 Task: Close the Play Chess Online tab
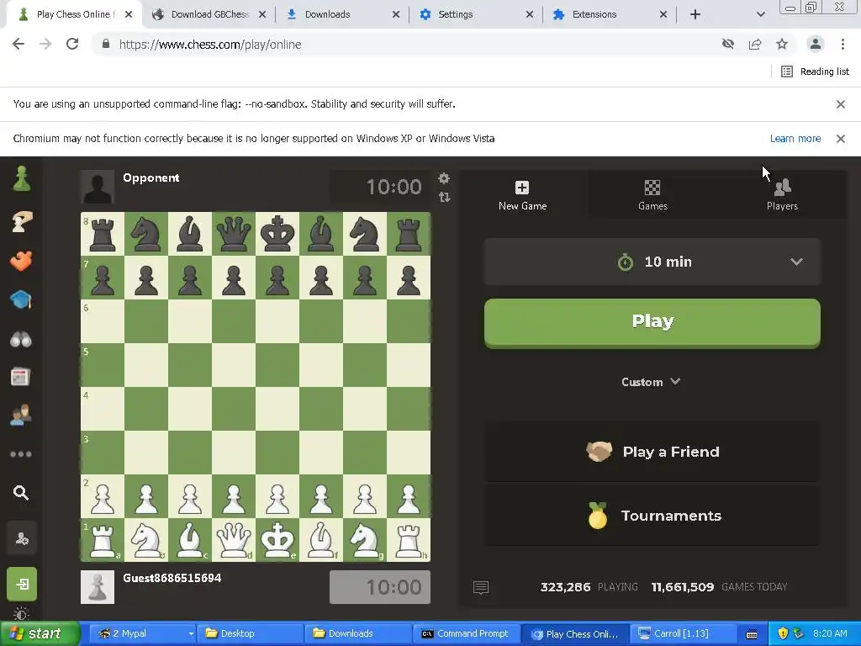click(129, 14)
